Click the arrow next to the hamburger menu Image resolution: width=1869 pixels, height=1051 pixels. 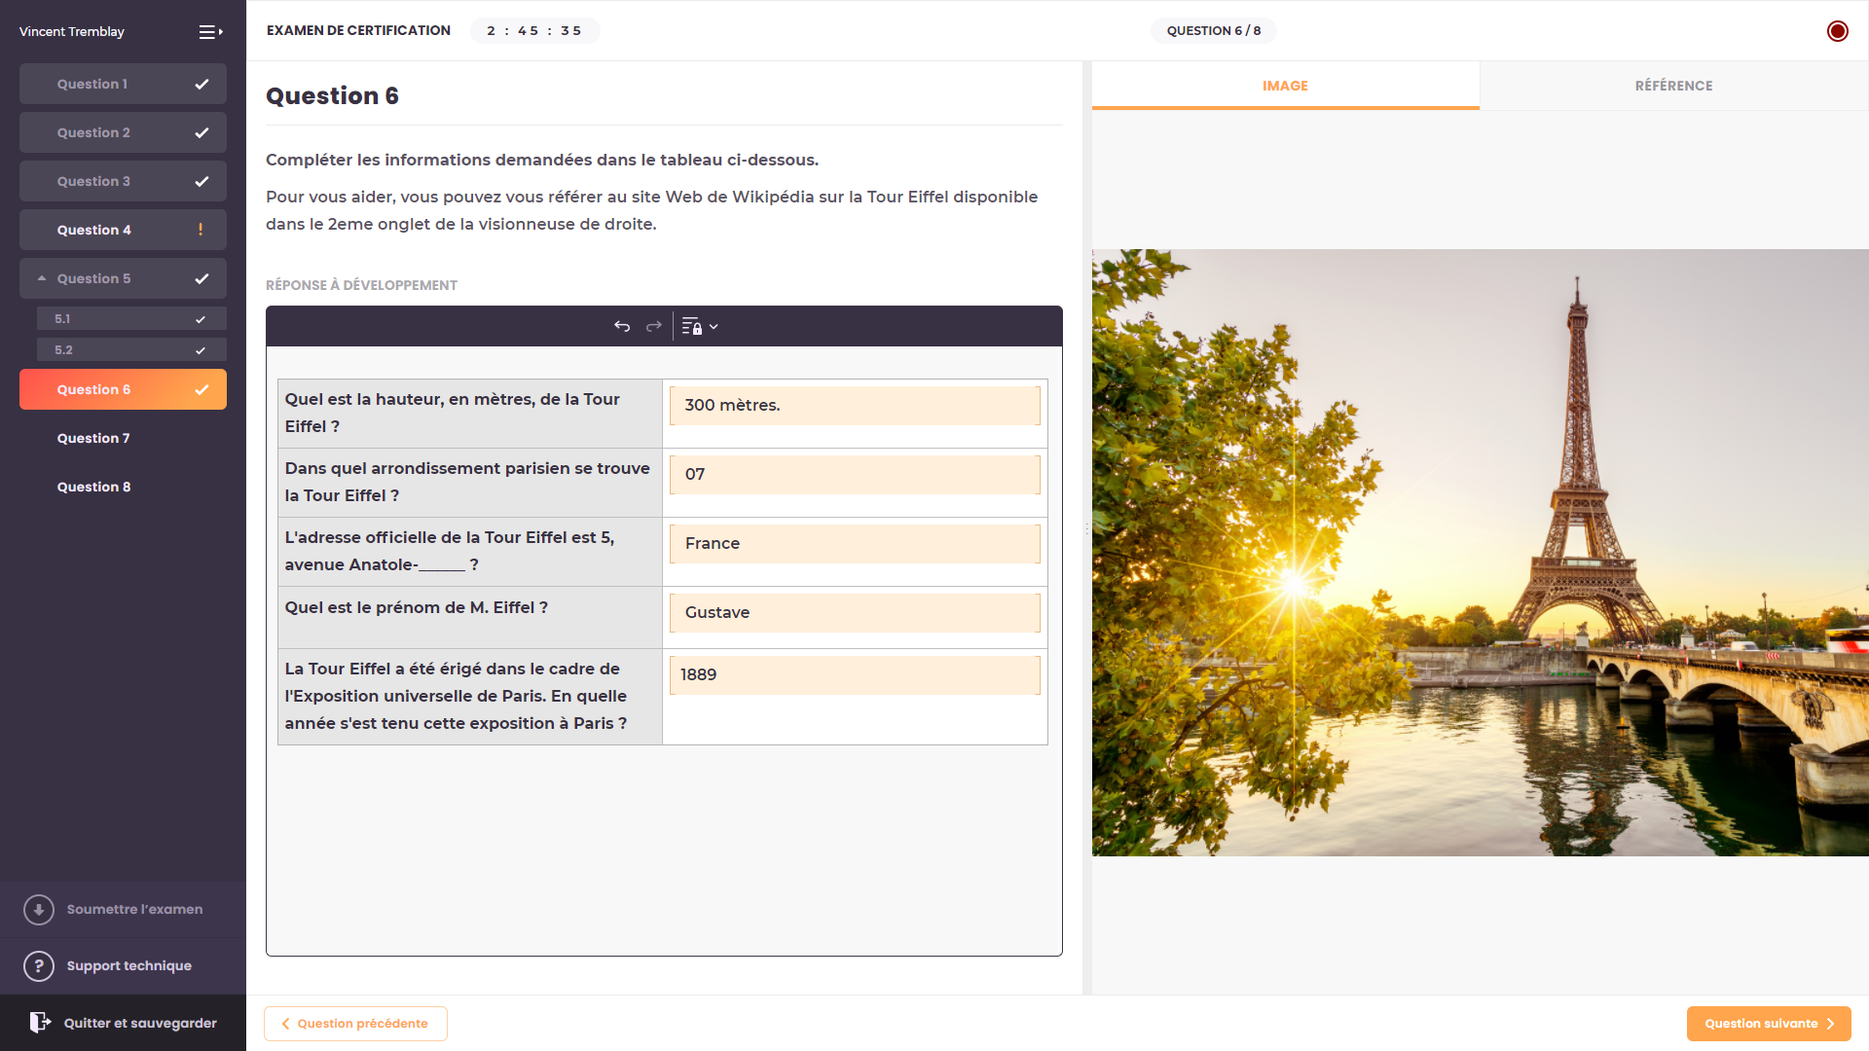click(x=220, y=32)
